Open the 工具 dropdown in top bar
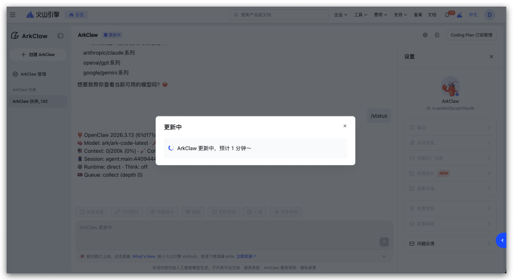This screenshot has height=280, width=513. click(361, 15)
